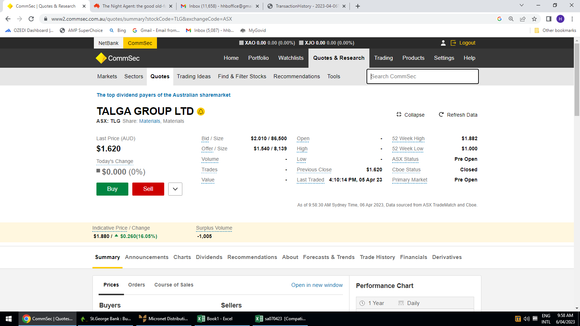Switch to Trade History tab
The image size is (580, 326).
377,257
